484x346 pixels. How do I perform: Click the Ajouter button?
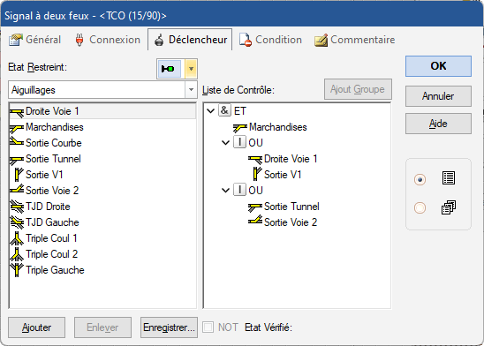point(37,327)
